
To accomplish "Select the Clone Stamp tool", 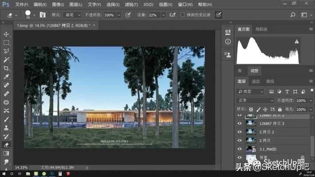I will 6,128.
